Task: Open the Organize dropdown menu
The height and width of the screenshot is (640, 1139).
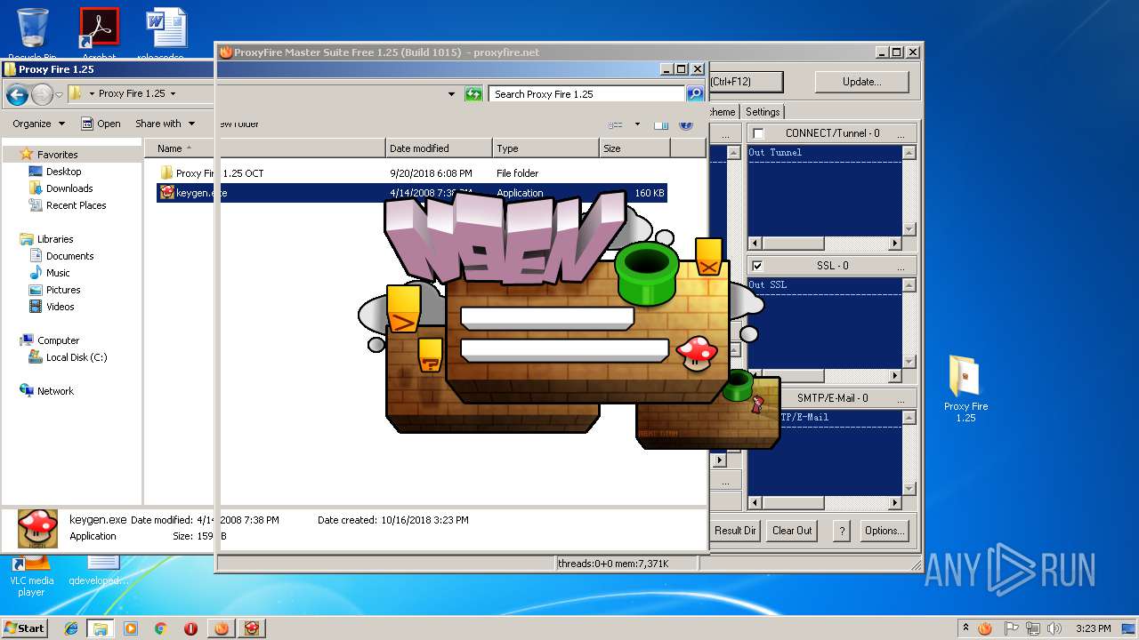Action: 39,124
